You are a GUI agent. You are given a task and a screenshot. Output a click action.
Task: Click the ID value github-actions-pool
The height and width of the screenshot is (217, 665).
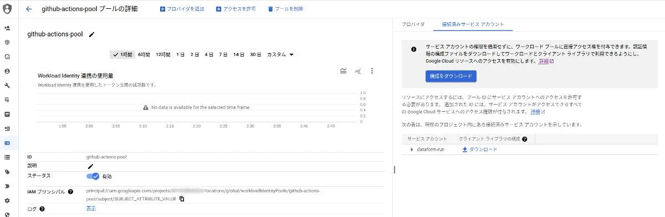pos(106,157)
